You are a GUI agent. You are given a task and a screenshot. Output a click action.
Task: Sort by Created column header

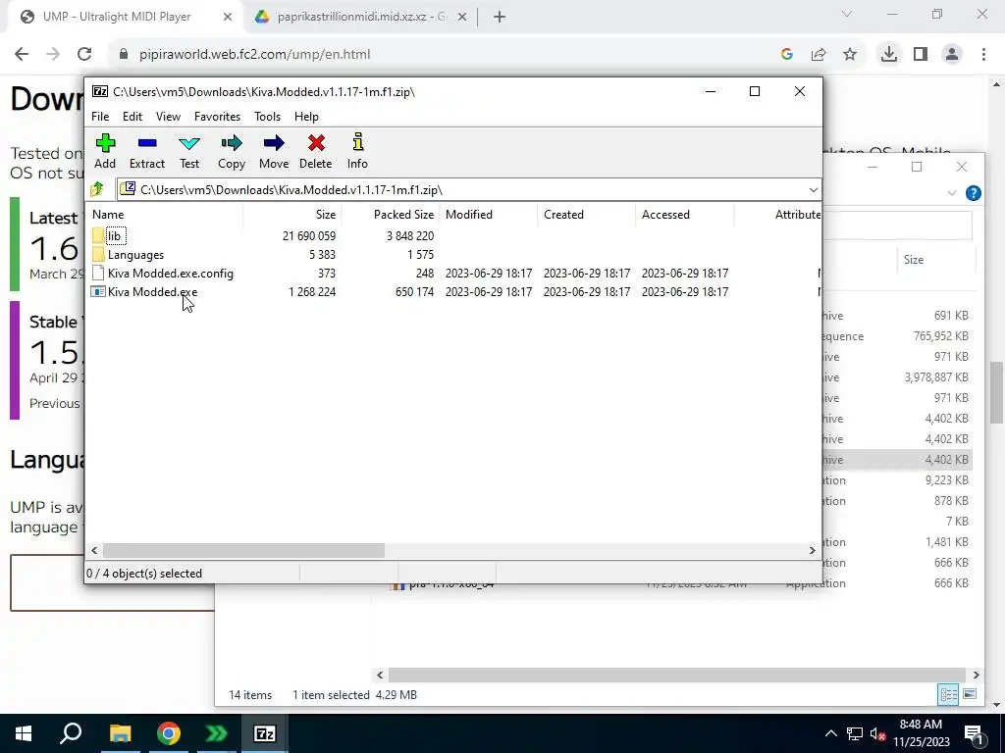click(587, 215)
